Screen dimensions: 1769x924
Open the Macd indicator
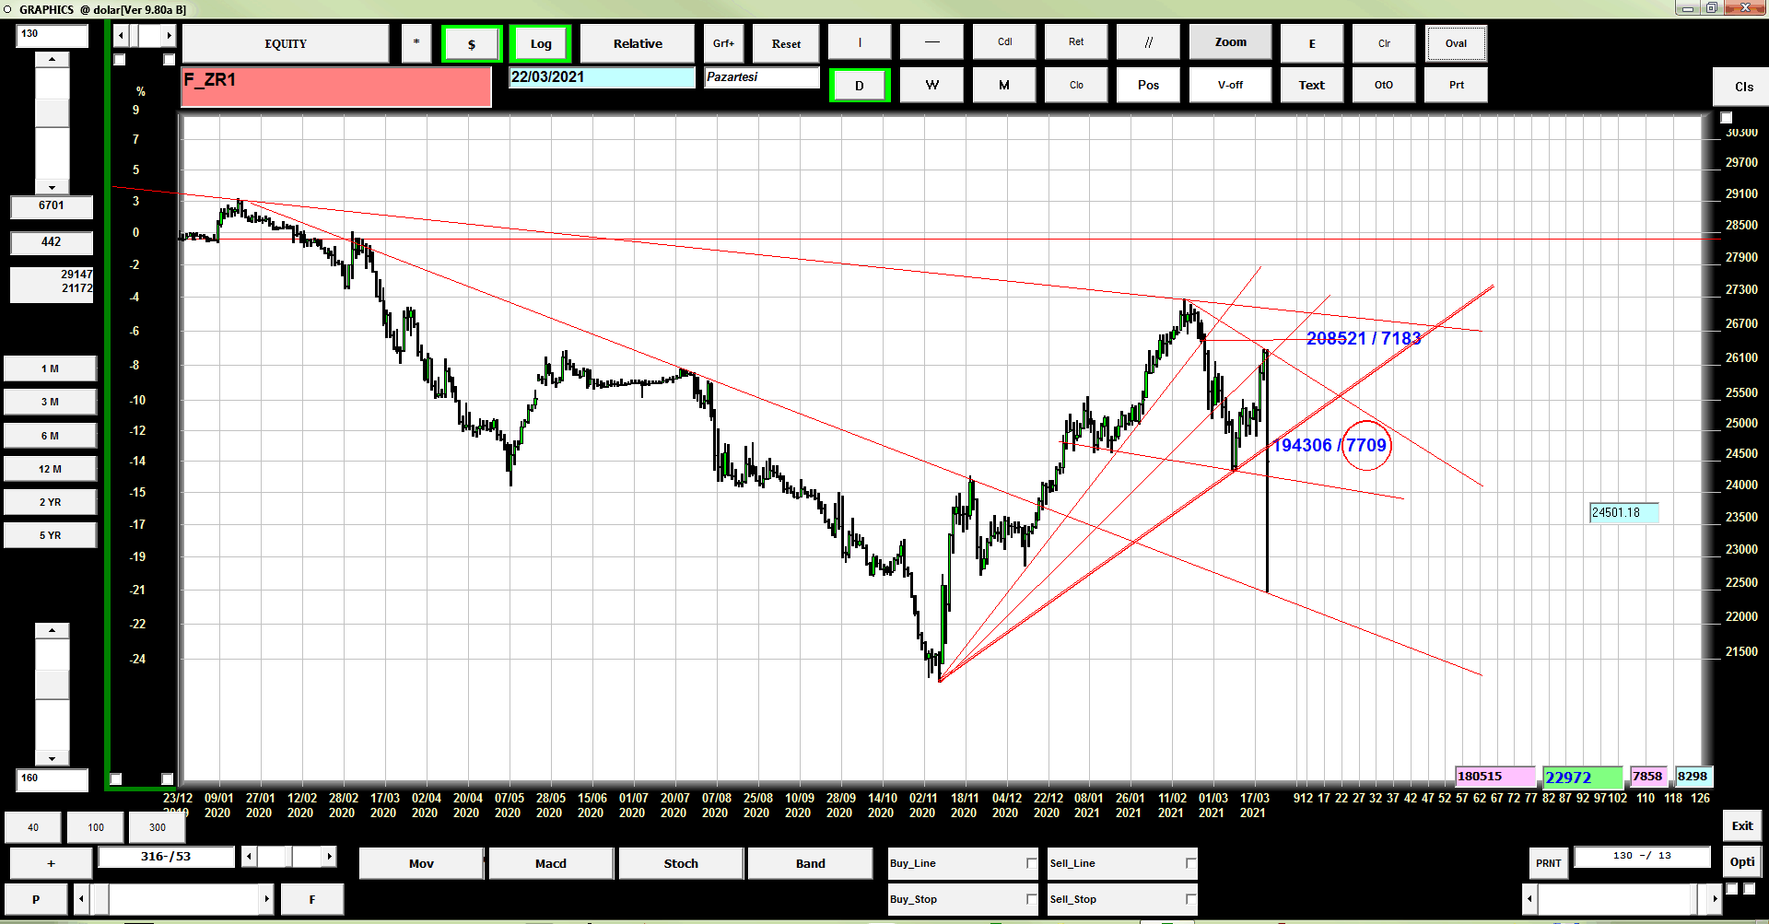[551, 863]
